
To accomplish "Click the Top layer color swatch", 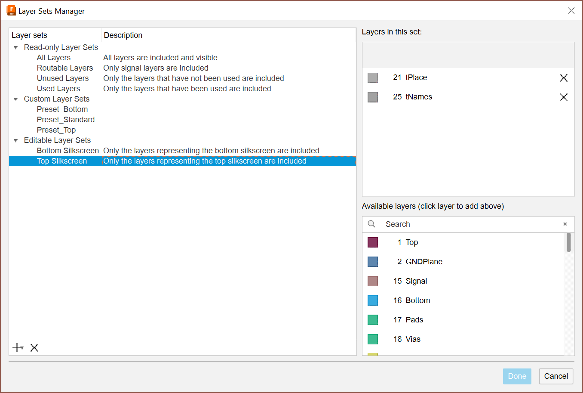I will pos(373,242).
